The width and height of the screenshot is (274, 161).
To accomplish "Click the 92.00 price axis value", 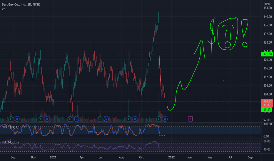I will coord(267,120).
